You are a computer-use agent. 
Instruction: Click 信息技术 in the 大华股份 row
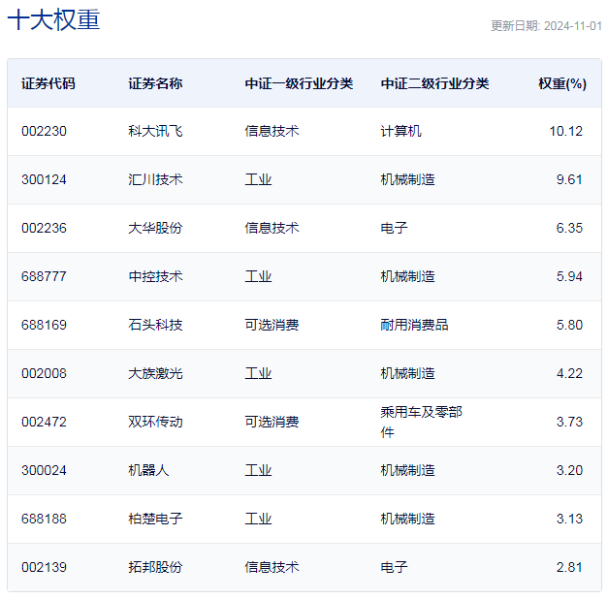click(272, 228)
